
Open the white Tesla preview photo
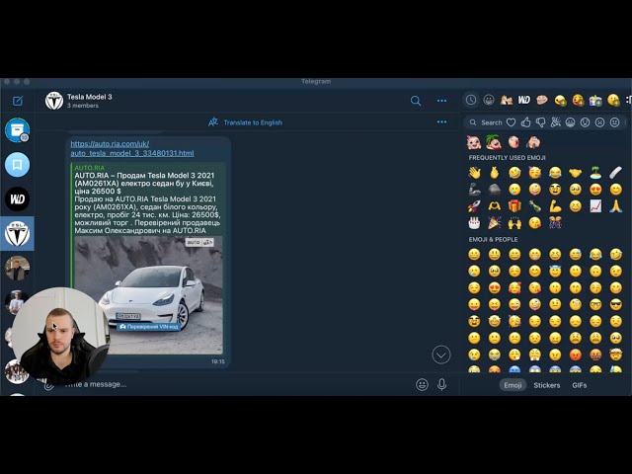148,295
